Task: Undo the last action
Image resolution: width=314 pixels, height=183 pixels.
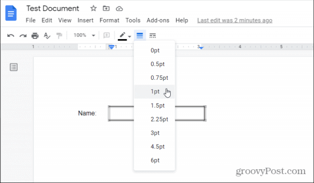Action: [11, 36]
